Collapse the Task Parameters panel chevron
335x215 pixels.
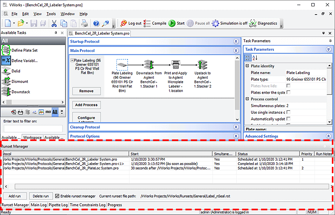(329, 49)
